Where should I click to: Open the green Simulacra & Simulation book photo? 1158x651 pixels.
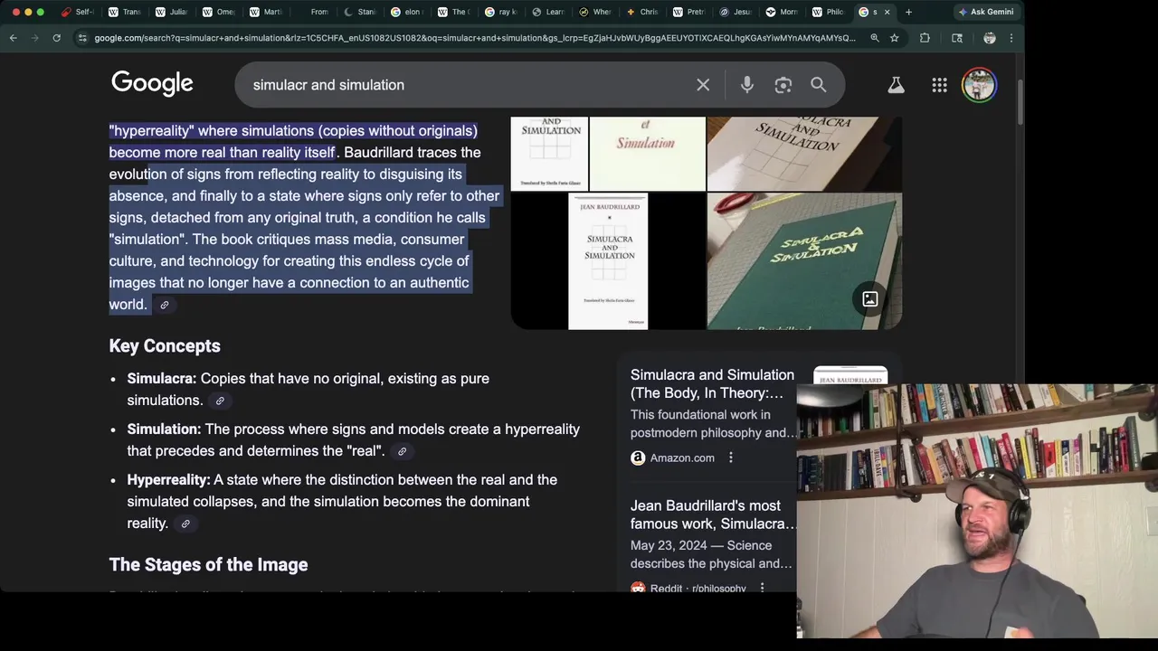(x=803, y=261)
